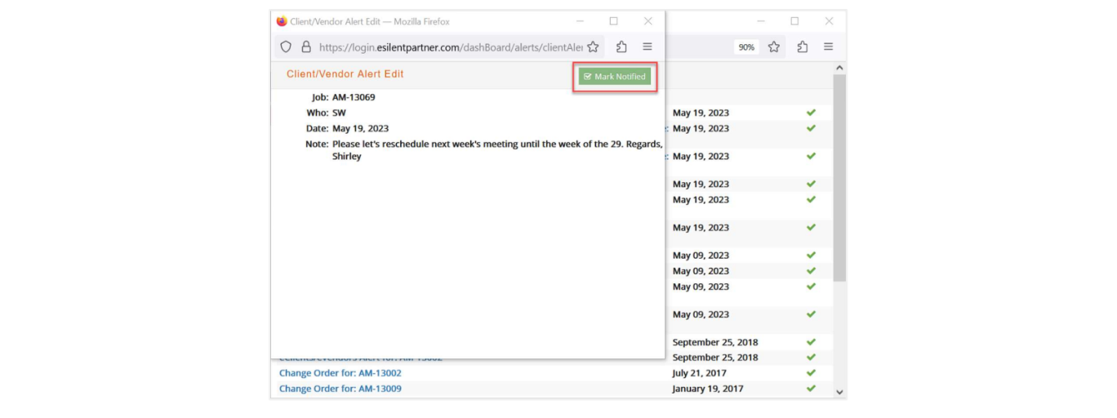Click the Job: label in the popup
Image resolution: width=1117 pixels, height=418 pixels.
tap(320, 97)
